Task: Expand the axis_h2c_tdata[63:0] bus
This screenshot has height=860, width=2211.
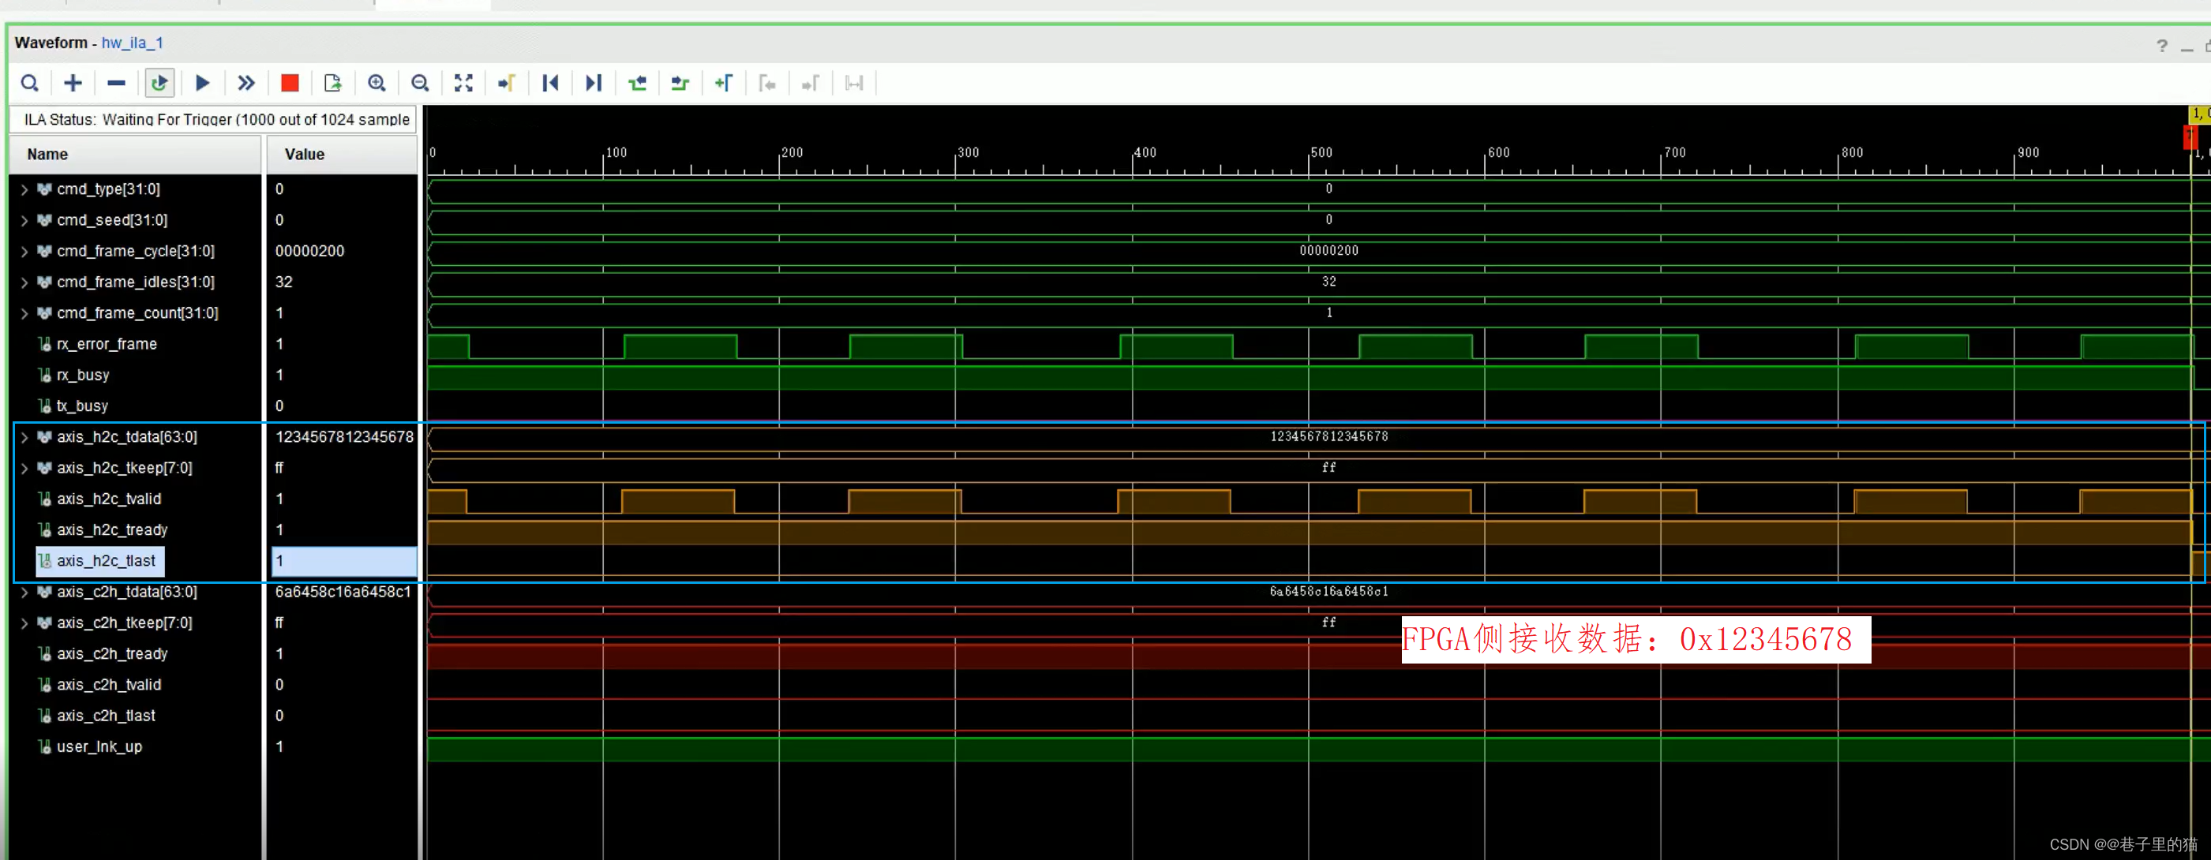Action: click(24, 438)
